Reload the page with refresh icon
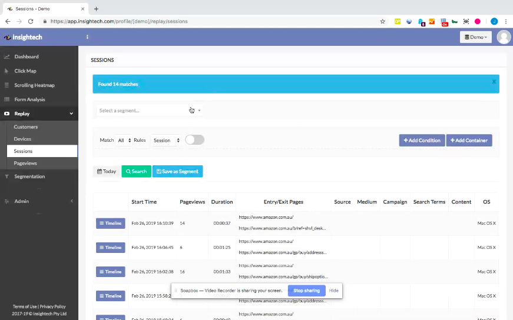 [31, 21]
